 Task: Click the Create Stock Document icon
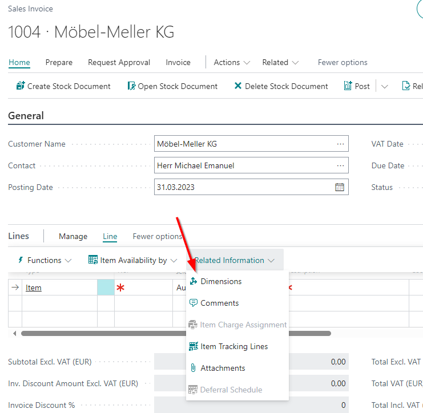(x=21, y=86)
